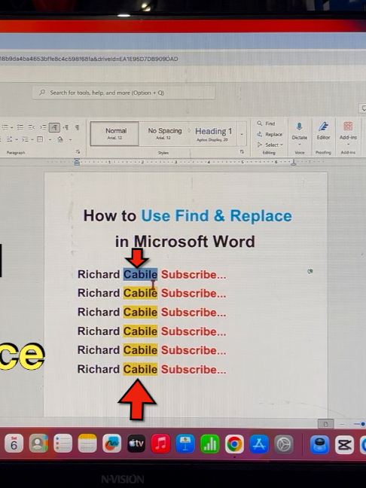Viewport: 366px width, 488px height.
Task: Expand the Select dropdown in Editing group
Action: 270,145
